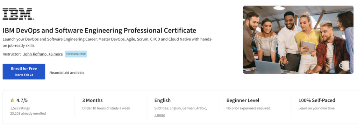358x128 pixels.
Task: Click the Starts Feb 24 label
Action: coord(24,75)
